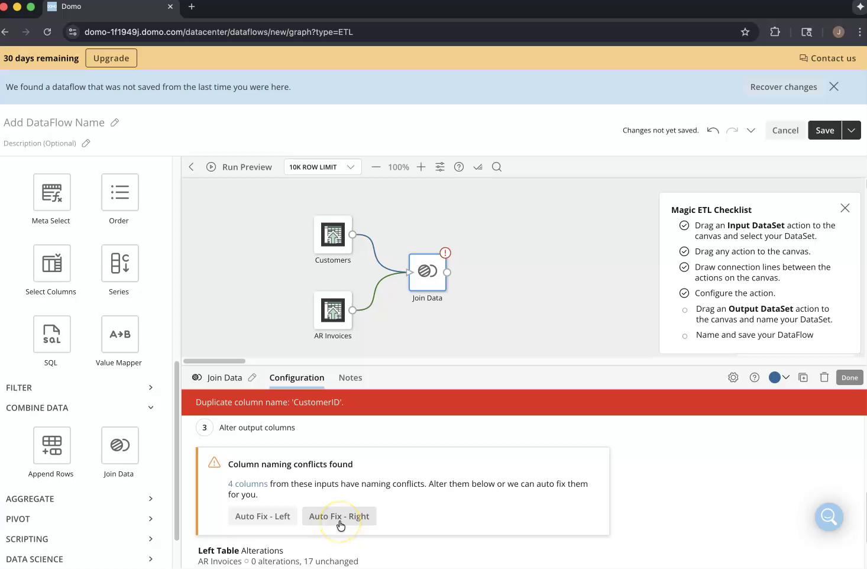Choose the Select Columns tile

51,263
